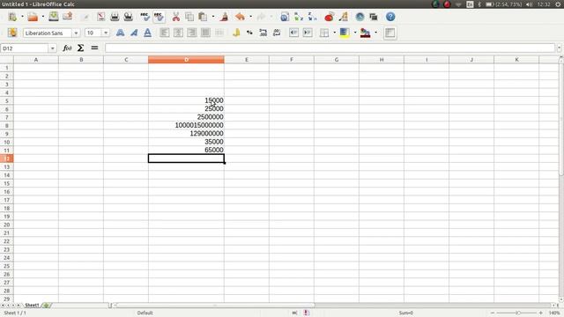Image resolution: width=564 pixels, height=317 pixels.
Task: Open the Borders dropdown arrow
Action: click(x=334, y=33)
